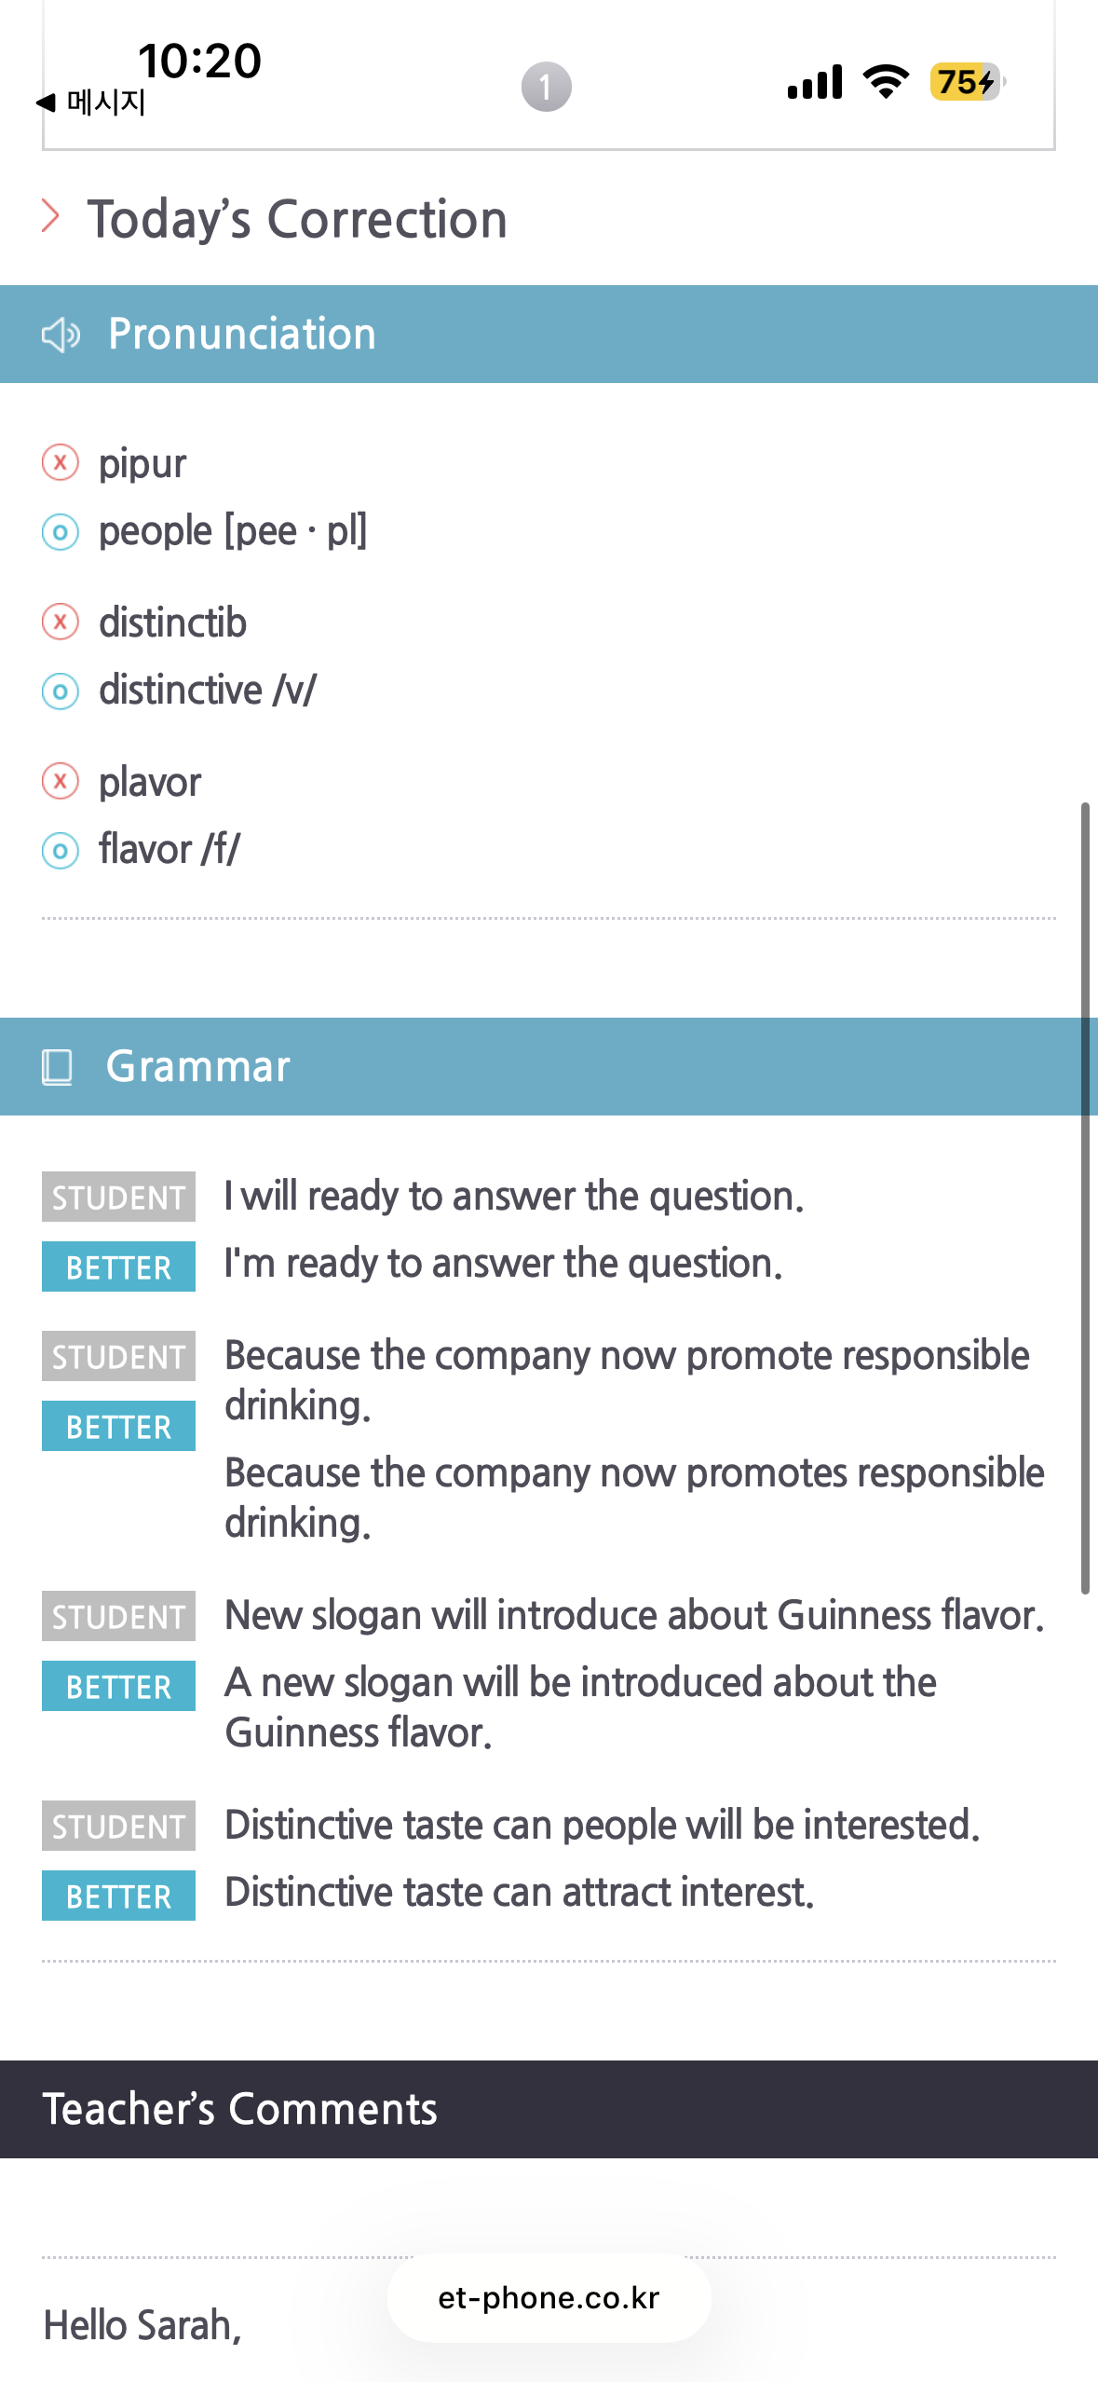Tap the first STUDENT label in Grammar
This screenshot has height=2382, width=1098.
tap(118, 1197)
